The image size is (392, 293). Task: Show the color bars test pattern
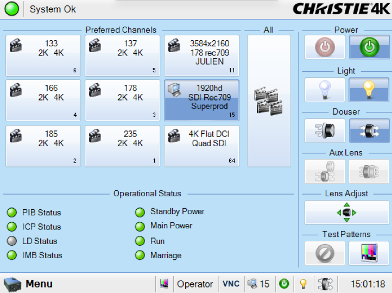369,253
